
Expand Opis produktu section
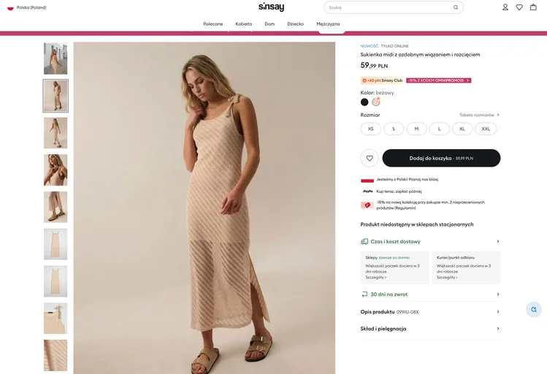430,312
